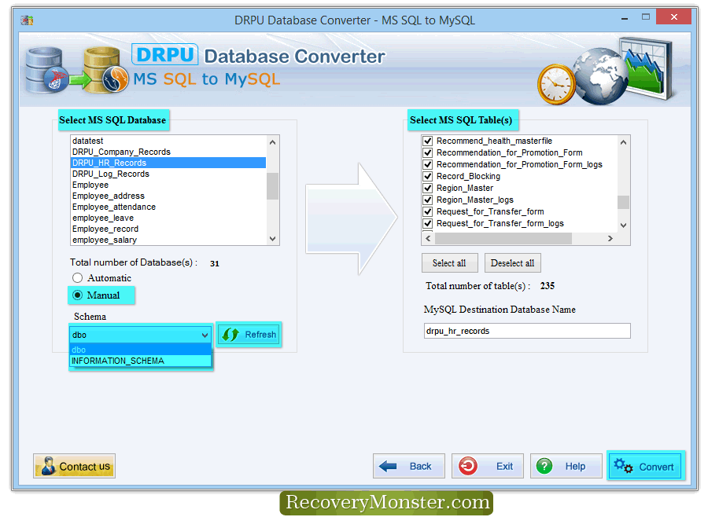Close the DRPU Database Converter window
708x517 pixels.
pos(673,16)
